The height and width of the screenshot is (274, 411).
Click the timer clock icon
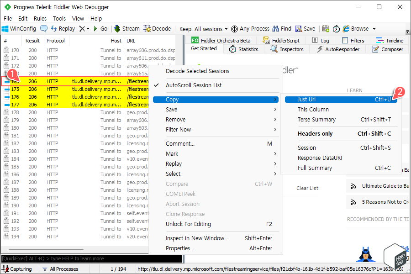pos(336,29)
